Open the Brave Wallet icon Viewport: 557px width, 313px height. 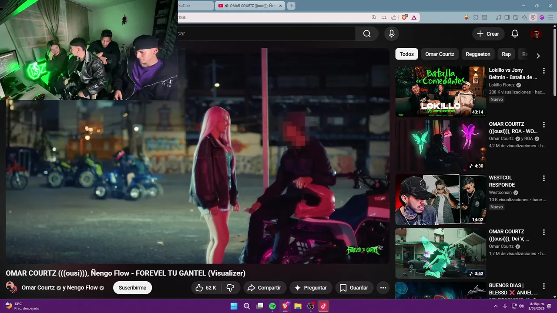516,17
